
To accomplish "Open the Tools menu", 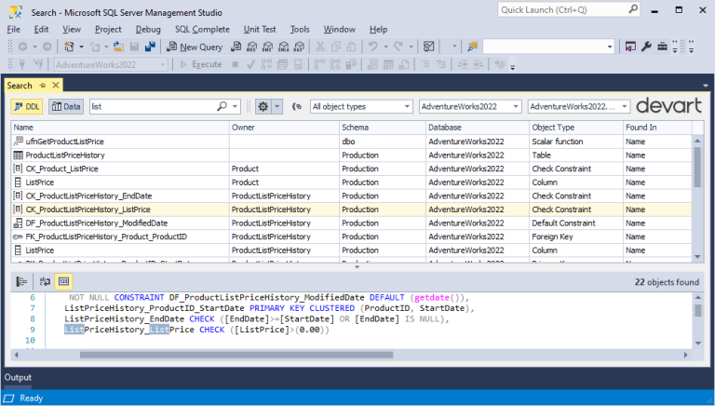I will (x=300, y=29).
